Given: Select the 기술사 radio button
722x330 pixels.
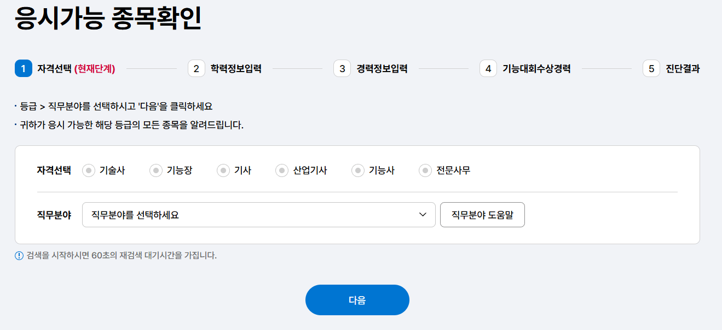Looking at the screenshot, I should 88,170.
